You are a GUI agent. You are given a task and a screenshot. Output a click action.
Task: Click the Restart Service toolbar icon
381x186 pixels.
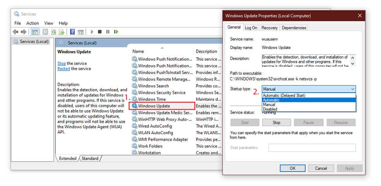116,32
